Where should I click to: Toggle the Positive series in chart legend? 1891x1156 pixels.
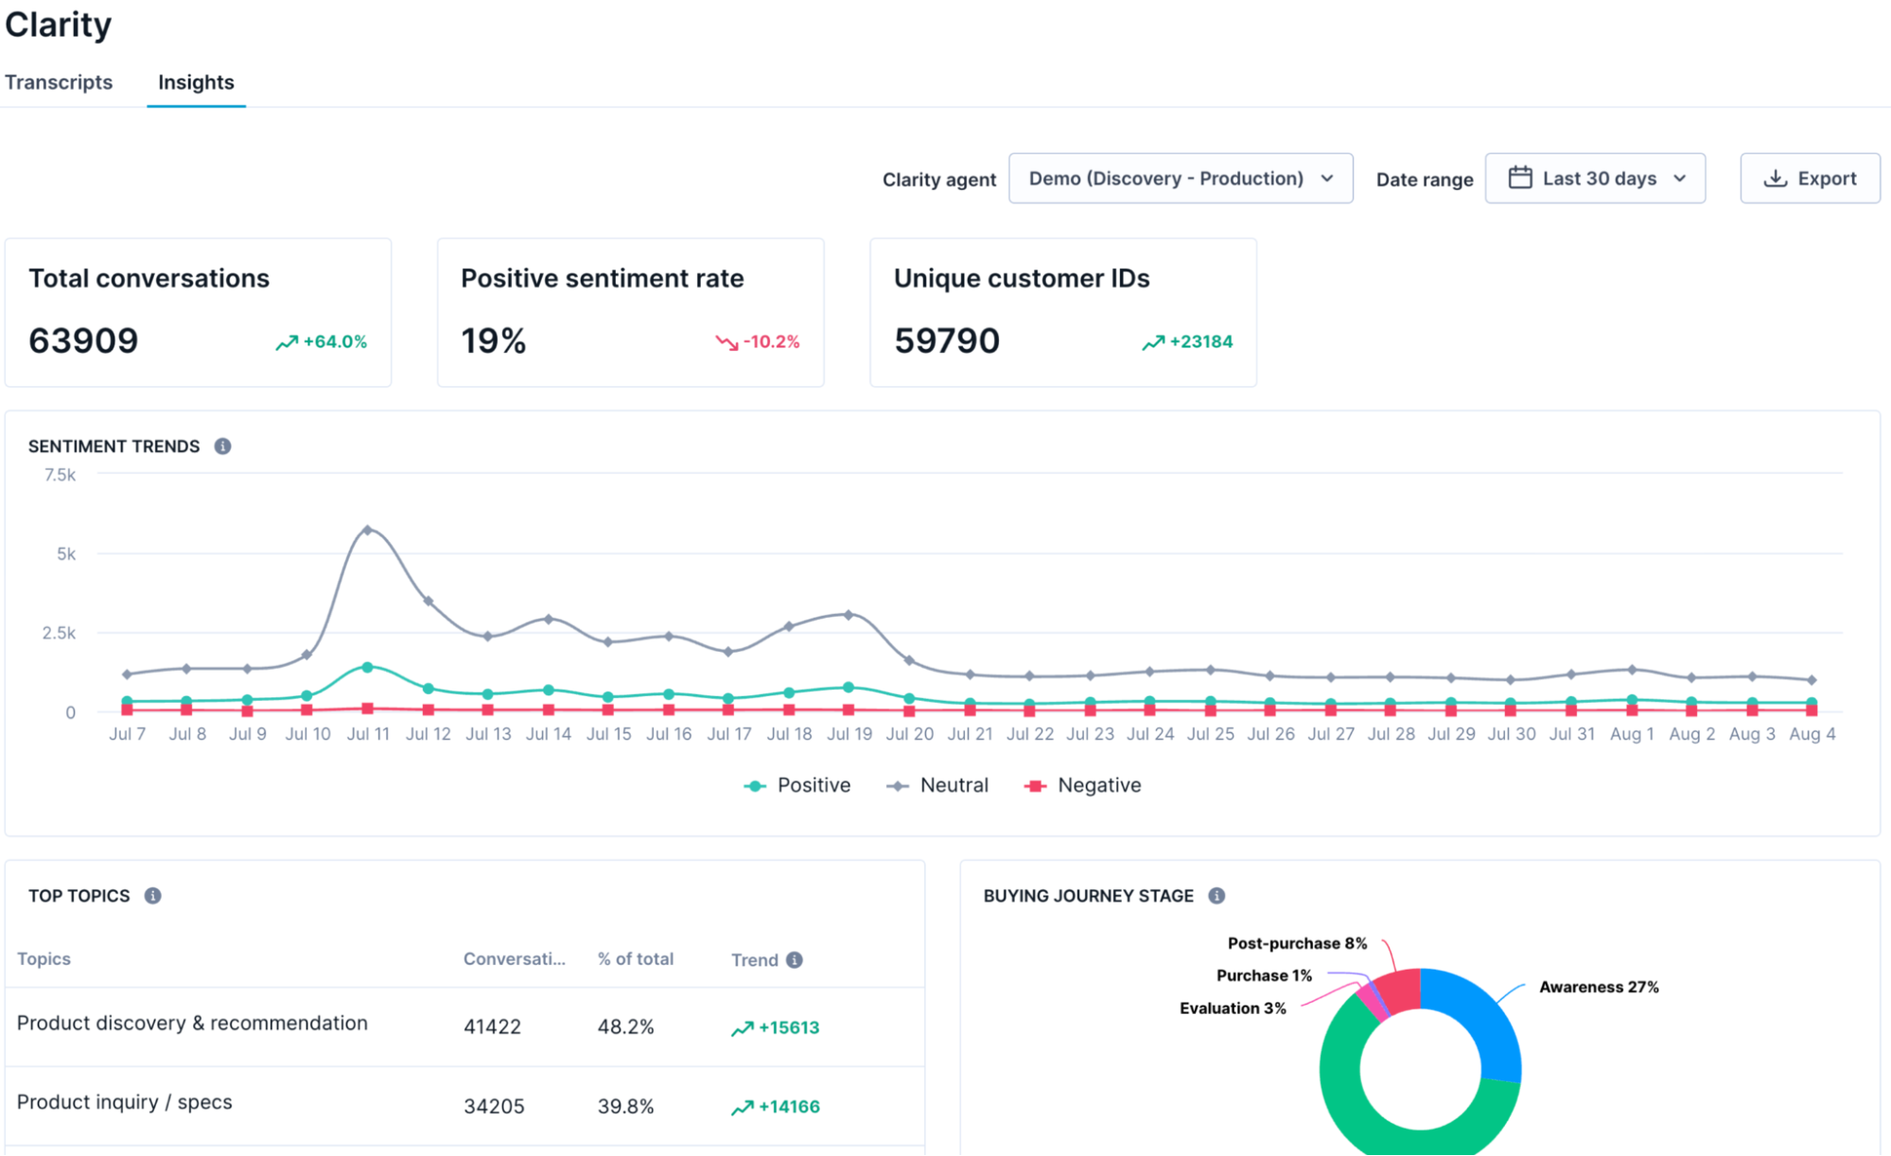[797, 785]
